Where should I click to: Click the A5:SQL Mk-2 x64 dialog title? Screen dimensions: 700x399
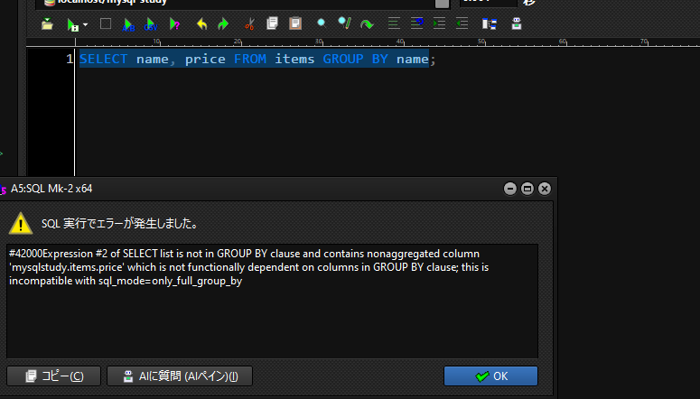click(51, 189)
